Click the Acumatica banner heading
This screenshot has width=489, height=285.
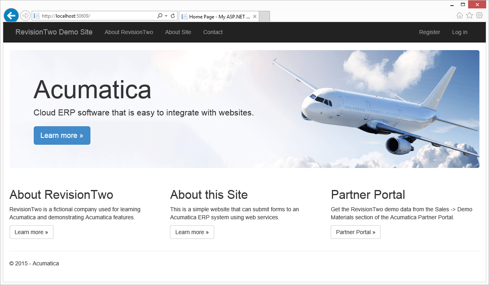(92, 89)
